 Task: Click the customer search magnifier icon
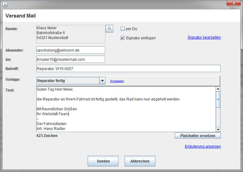110,29
